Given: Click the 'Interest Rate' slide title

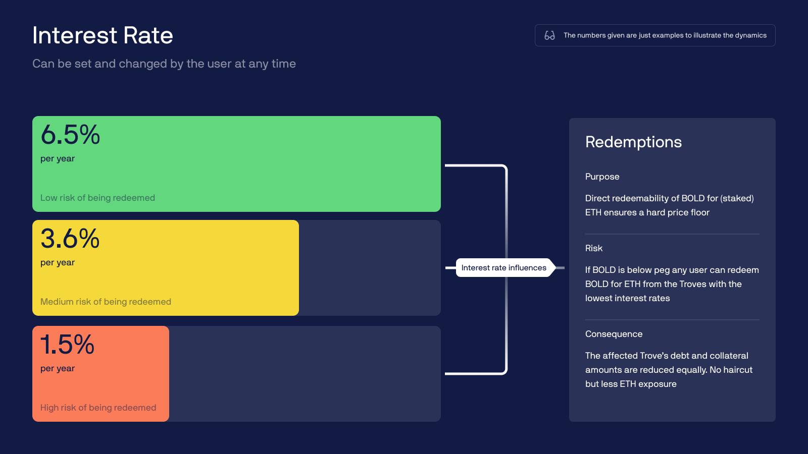Looking at the screenshot, I should 103,35.
